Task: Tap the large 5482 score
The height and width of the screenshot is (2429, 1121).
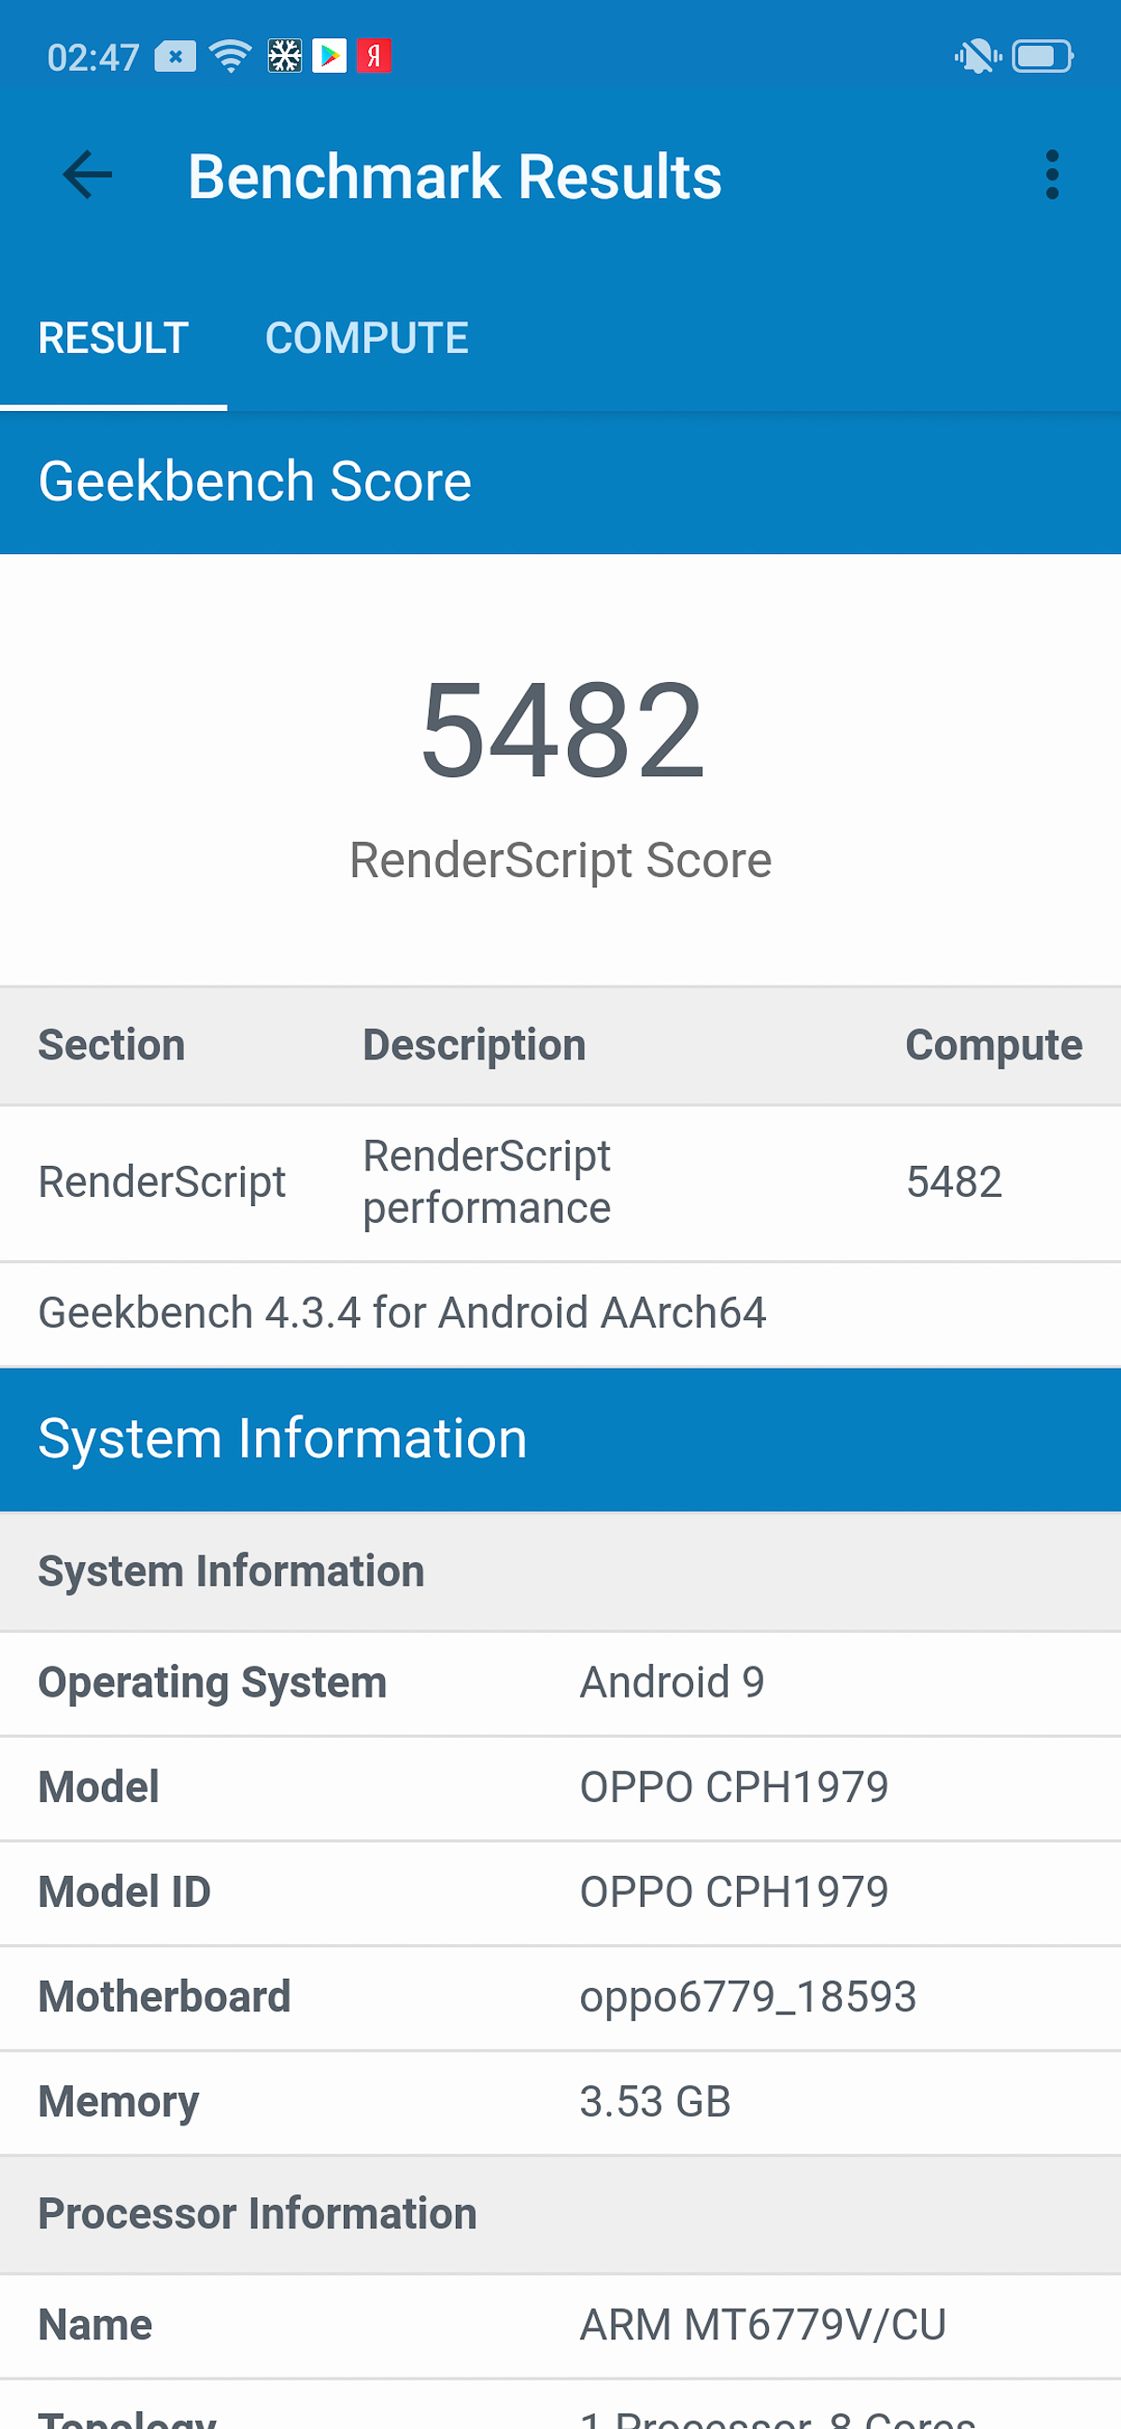Action: [562, 731]
